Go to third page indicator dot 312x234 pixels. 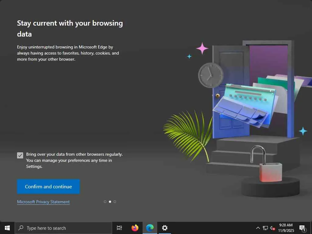(x=115, y=202)
